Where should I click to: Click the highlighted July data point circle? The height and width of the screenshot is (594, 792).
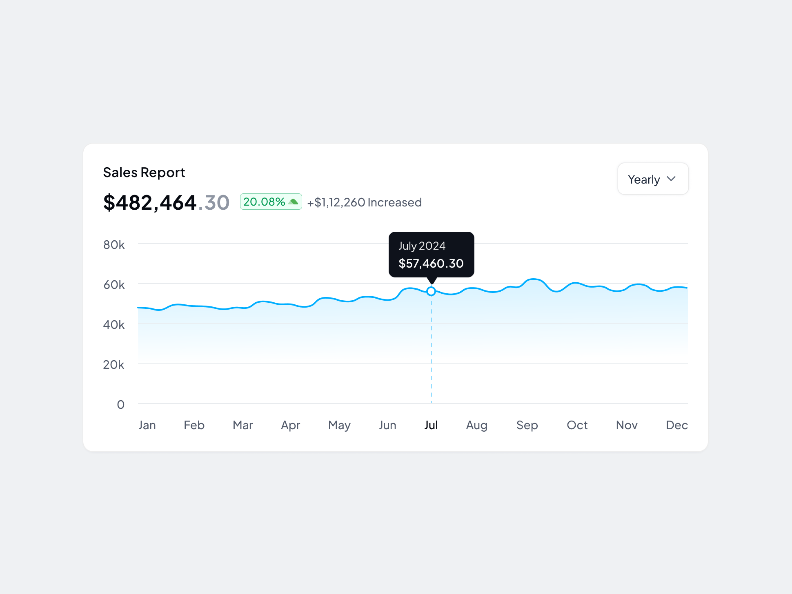coord(431,291)
